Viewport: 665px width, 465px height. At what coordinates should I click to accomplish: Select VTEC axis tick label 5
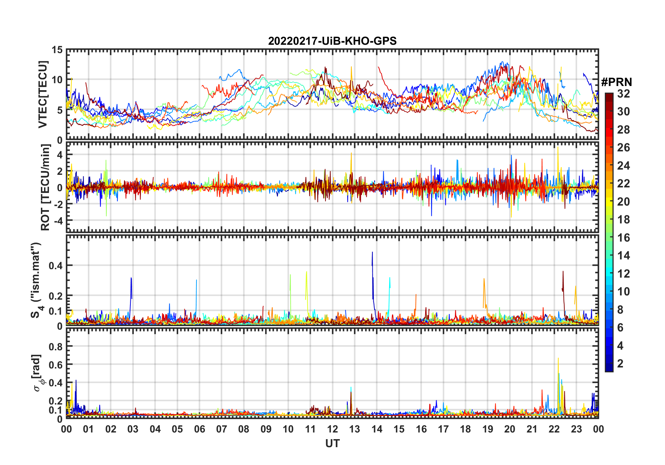[60, 110]
